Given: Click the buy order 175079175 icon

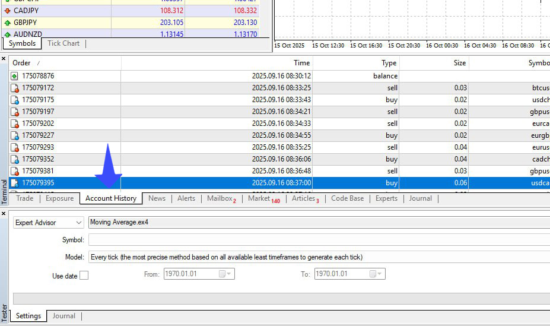Looking at the screenshot, I should (14, 100).
